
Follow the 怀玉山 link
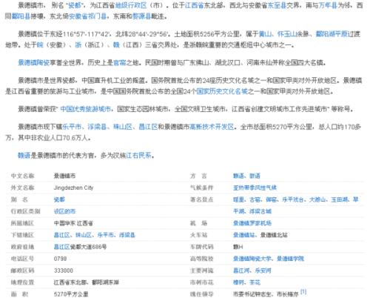(x=287, y=34)
